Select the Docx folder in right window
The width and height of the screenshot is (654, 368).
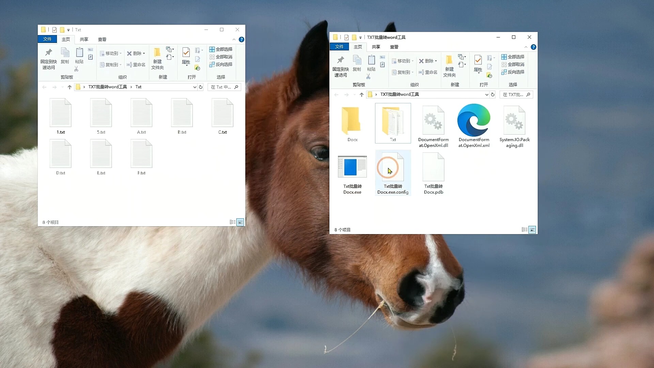352,123
